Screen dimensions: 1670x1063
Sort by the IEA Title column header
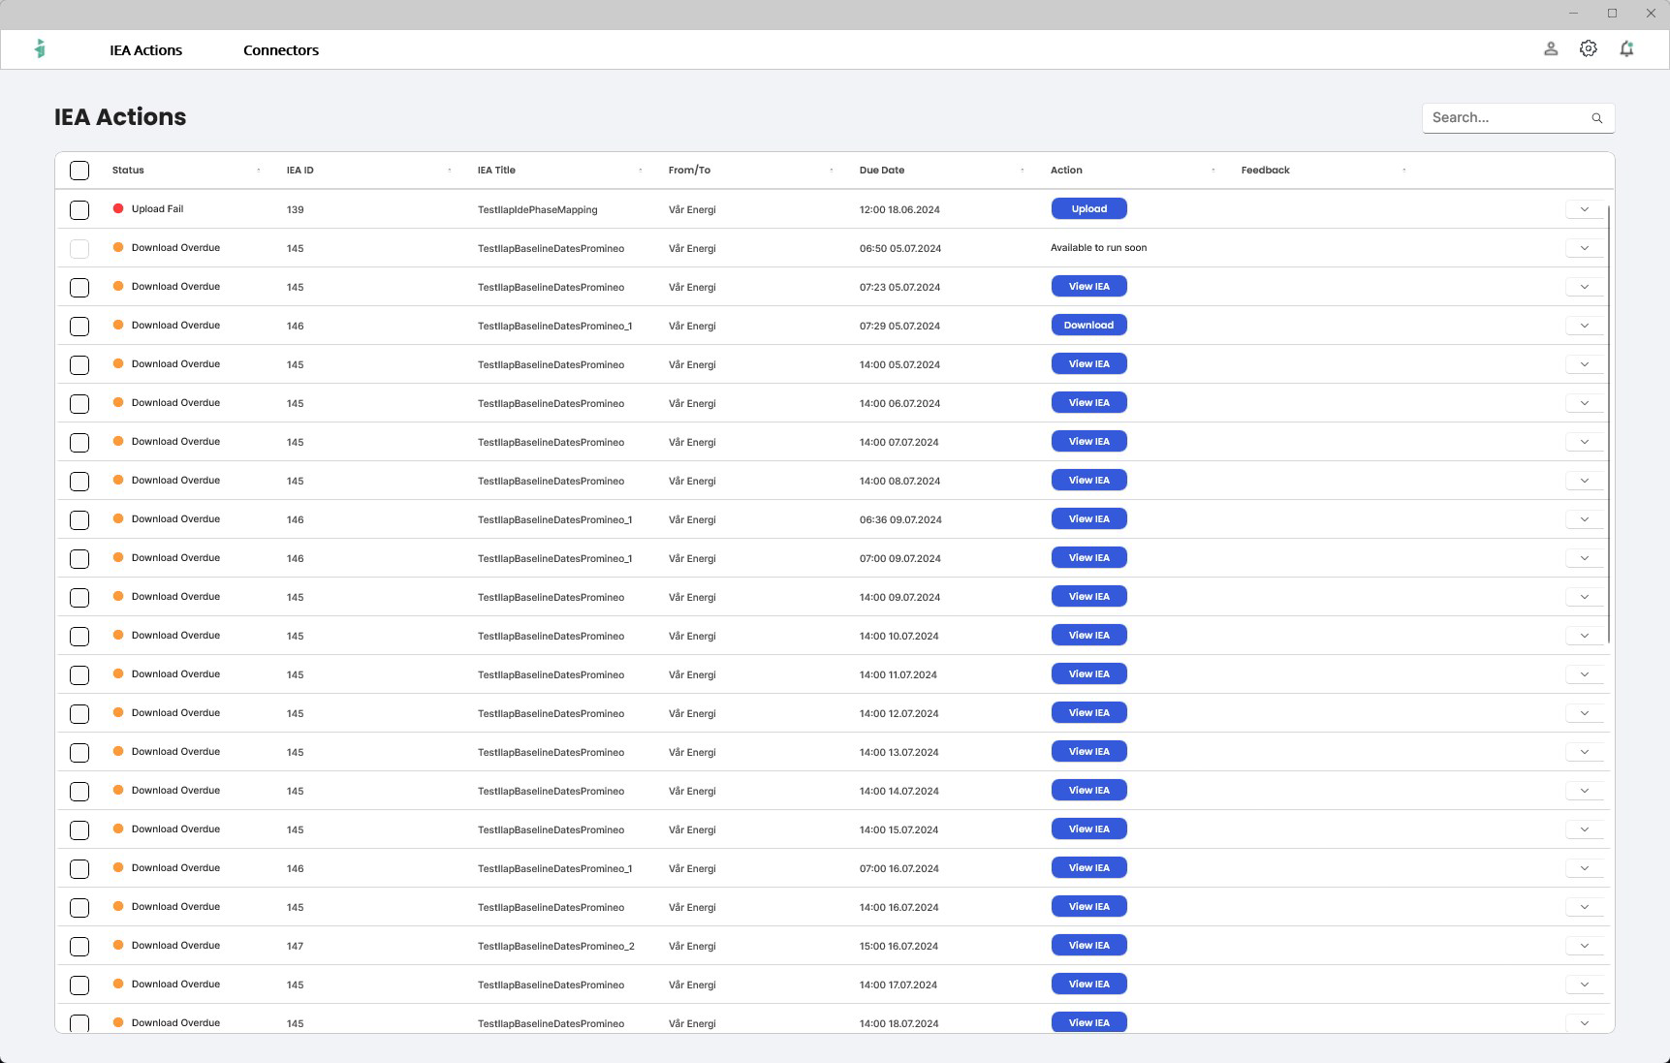(496, 171)
